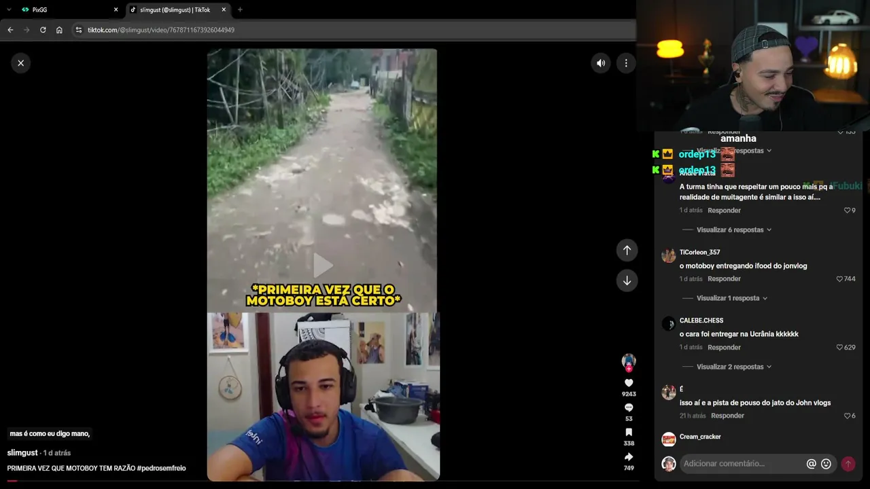This screenshot has width=870, height=489.
Task: Play the paused video
Action: (x=323, y=264)
